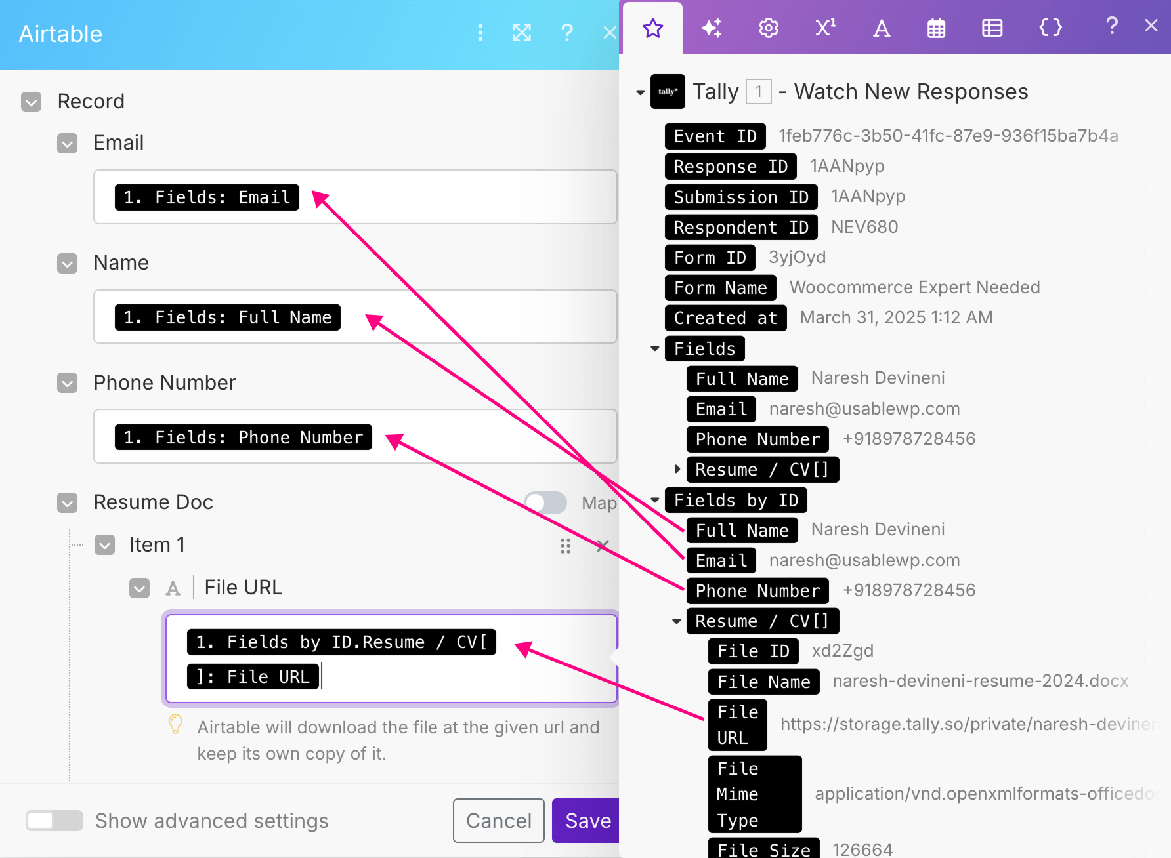
Task: Toggle the Resume Doc chevron box
Action: point(67,502)
